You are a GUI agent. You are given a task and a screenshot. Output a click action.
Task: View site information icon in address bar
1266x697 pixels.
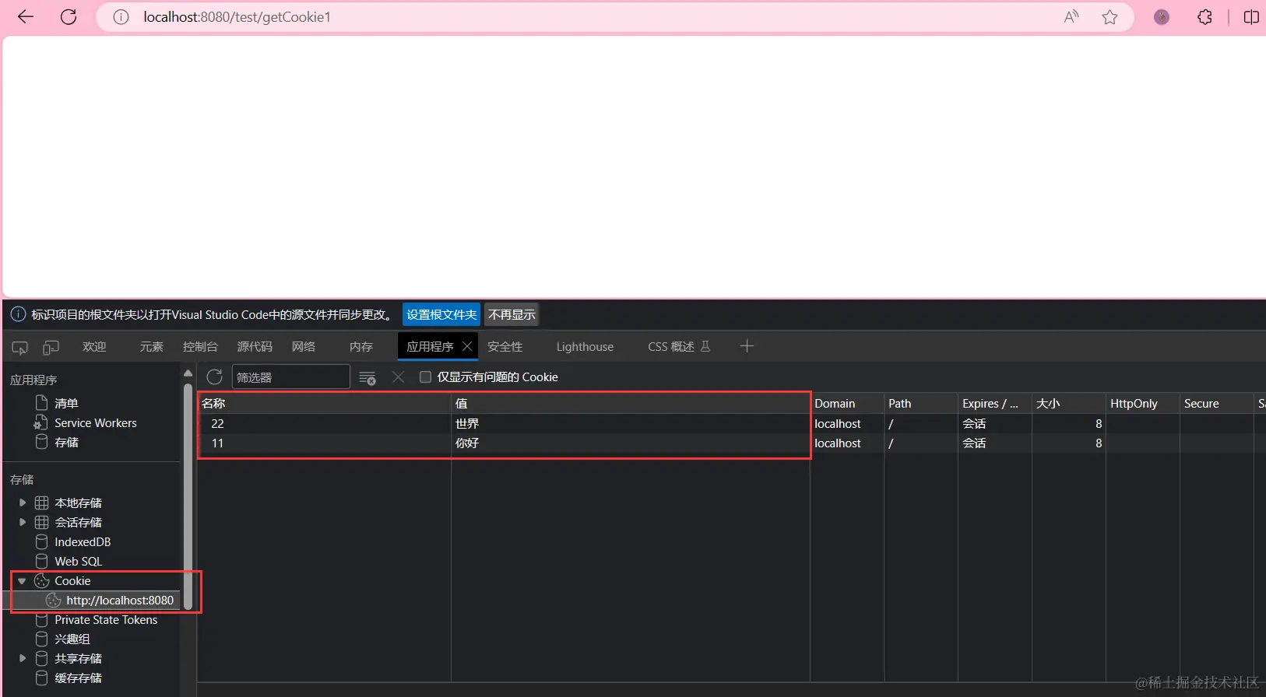121,17
